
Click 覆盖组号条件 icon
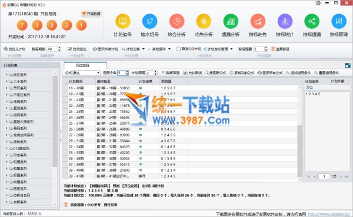(x=316, y=73)
